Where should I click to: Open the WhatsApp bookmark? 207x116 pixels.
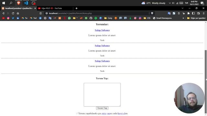(x=69, y=18)
